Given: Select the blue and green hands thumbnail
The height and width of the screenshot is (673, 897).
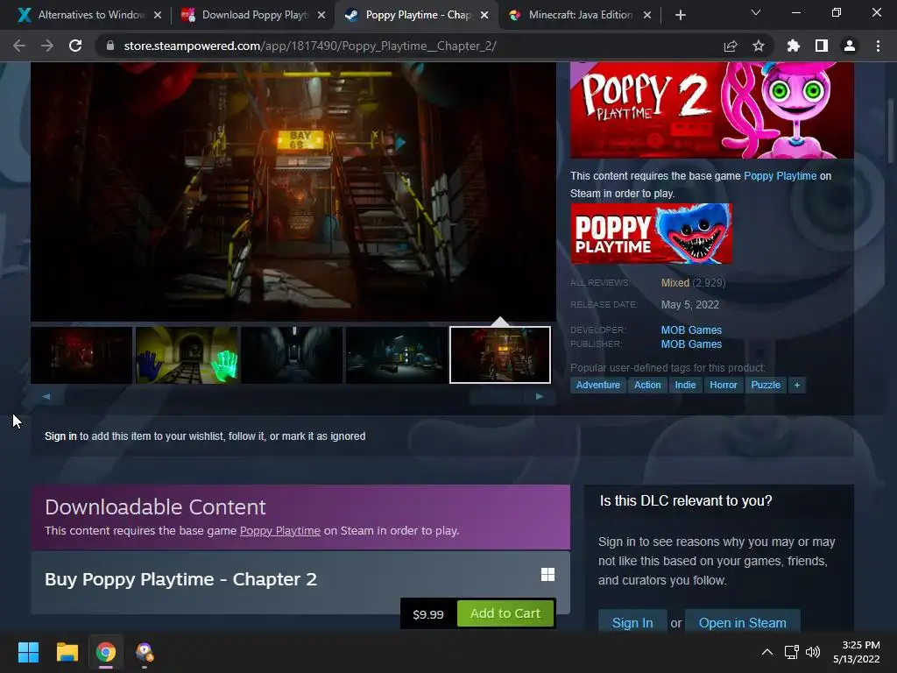Looking at the screenshot, I should click(187, 355).
